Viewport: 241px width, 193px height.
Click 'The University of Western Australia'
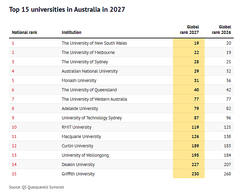click(x=94, y=99)
